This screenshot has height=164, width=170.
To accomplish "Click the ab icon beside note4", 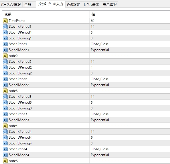I will tap(5, 126).
